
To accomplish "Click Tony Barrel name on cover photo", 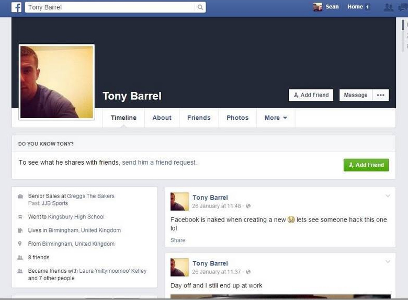I will (132, 96).
